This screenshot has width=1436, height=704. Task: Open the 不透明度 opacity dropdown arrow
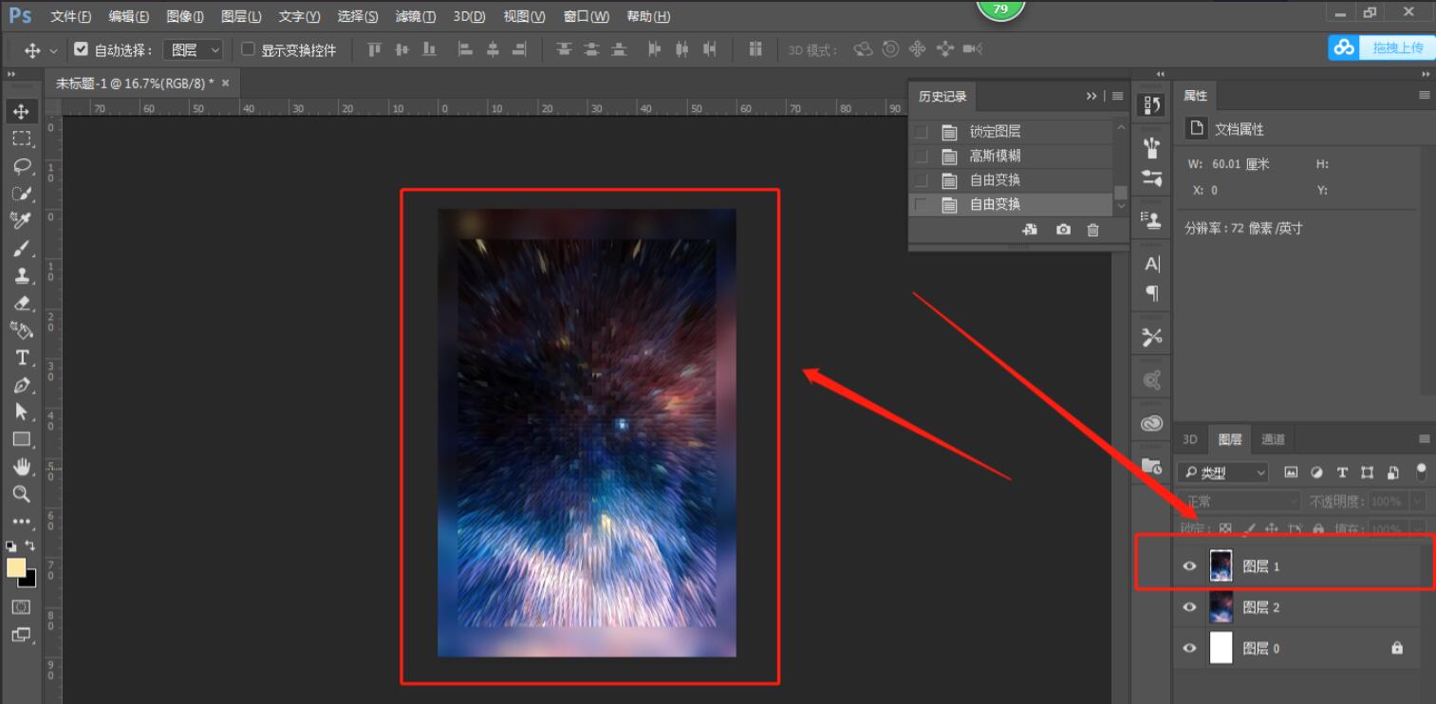(1417, 501)
